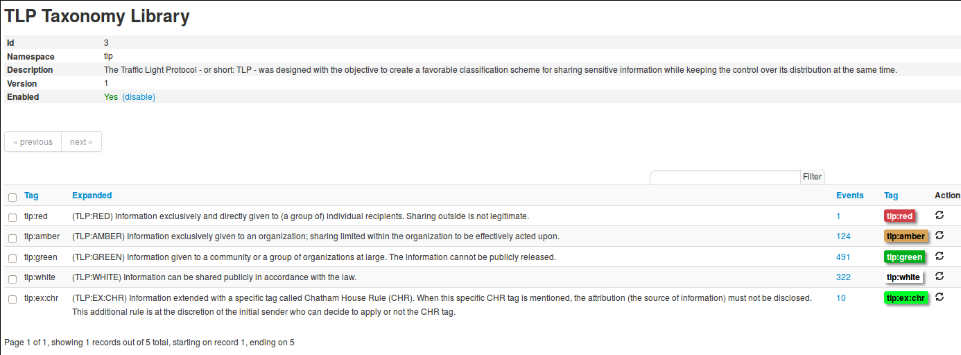Click the refresh icon for tlp:ex:chr row

point(940,297)
